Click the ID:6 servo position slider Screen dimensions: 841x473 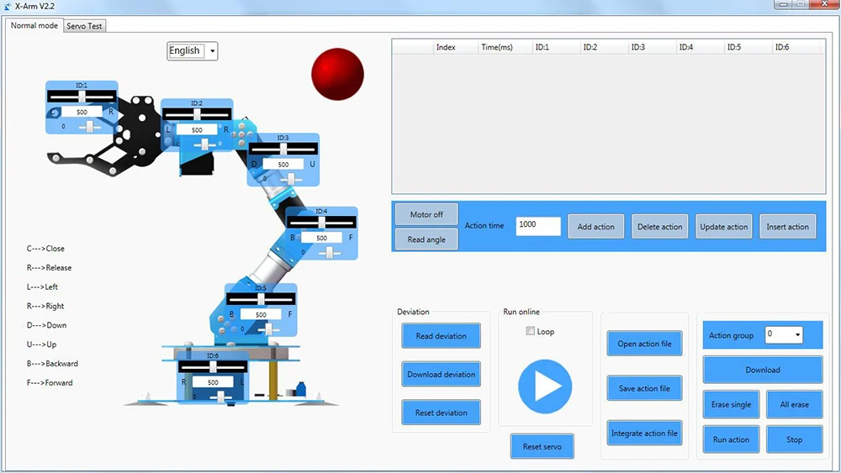pyautogui.click(x=213, y=367)
